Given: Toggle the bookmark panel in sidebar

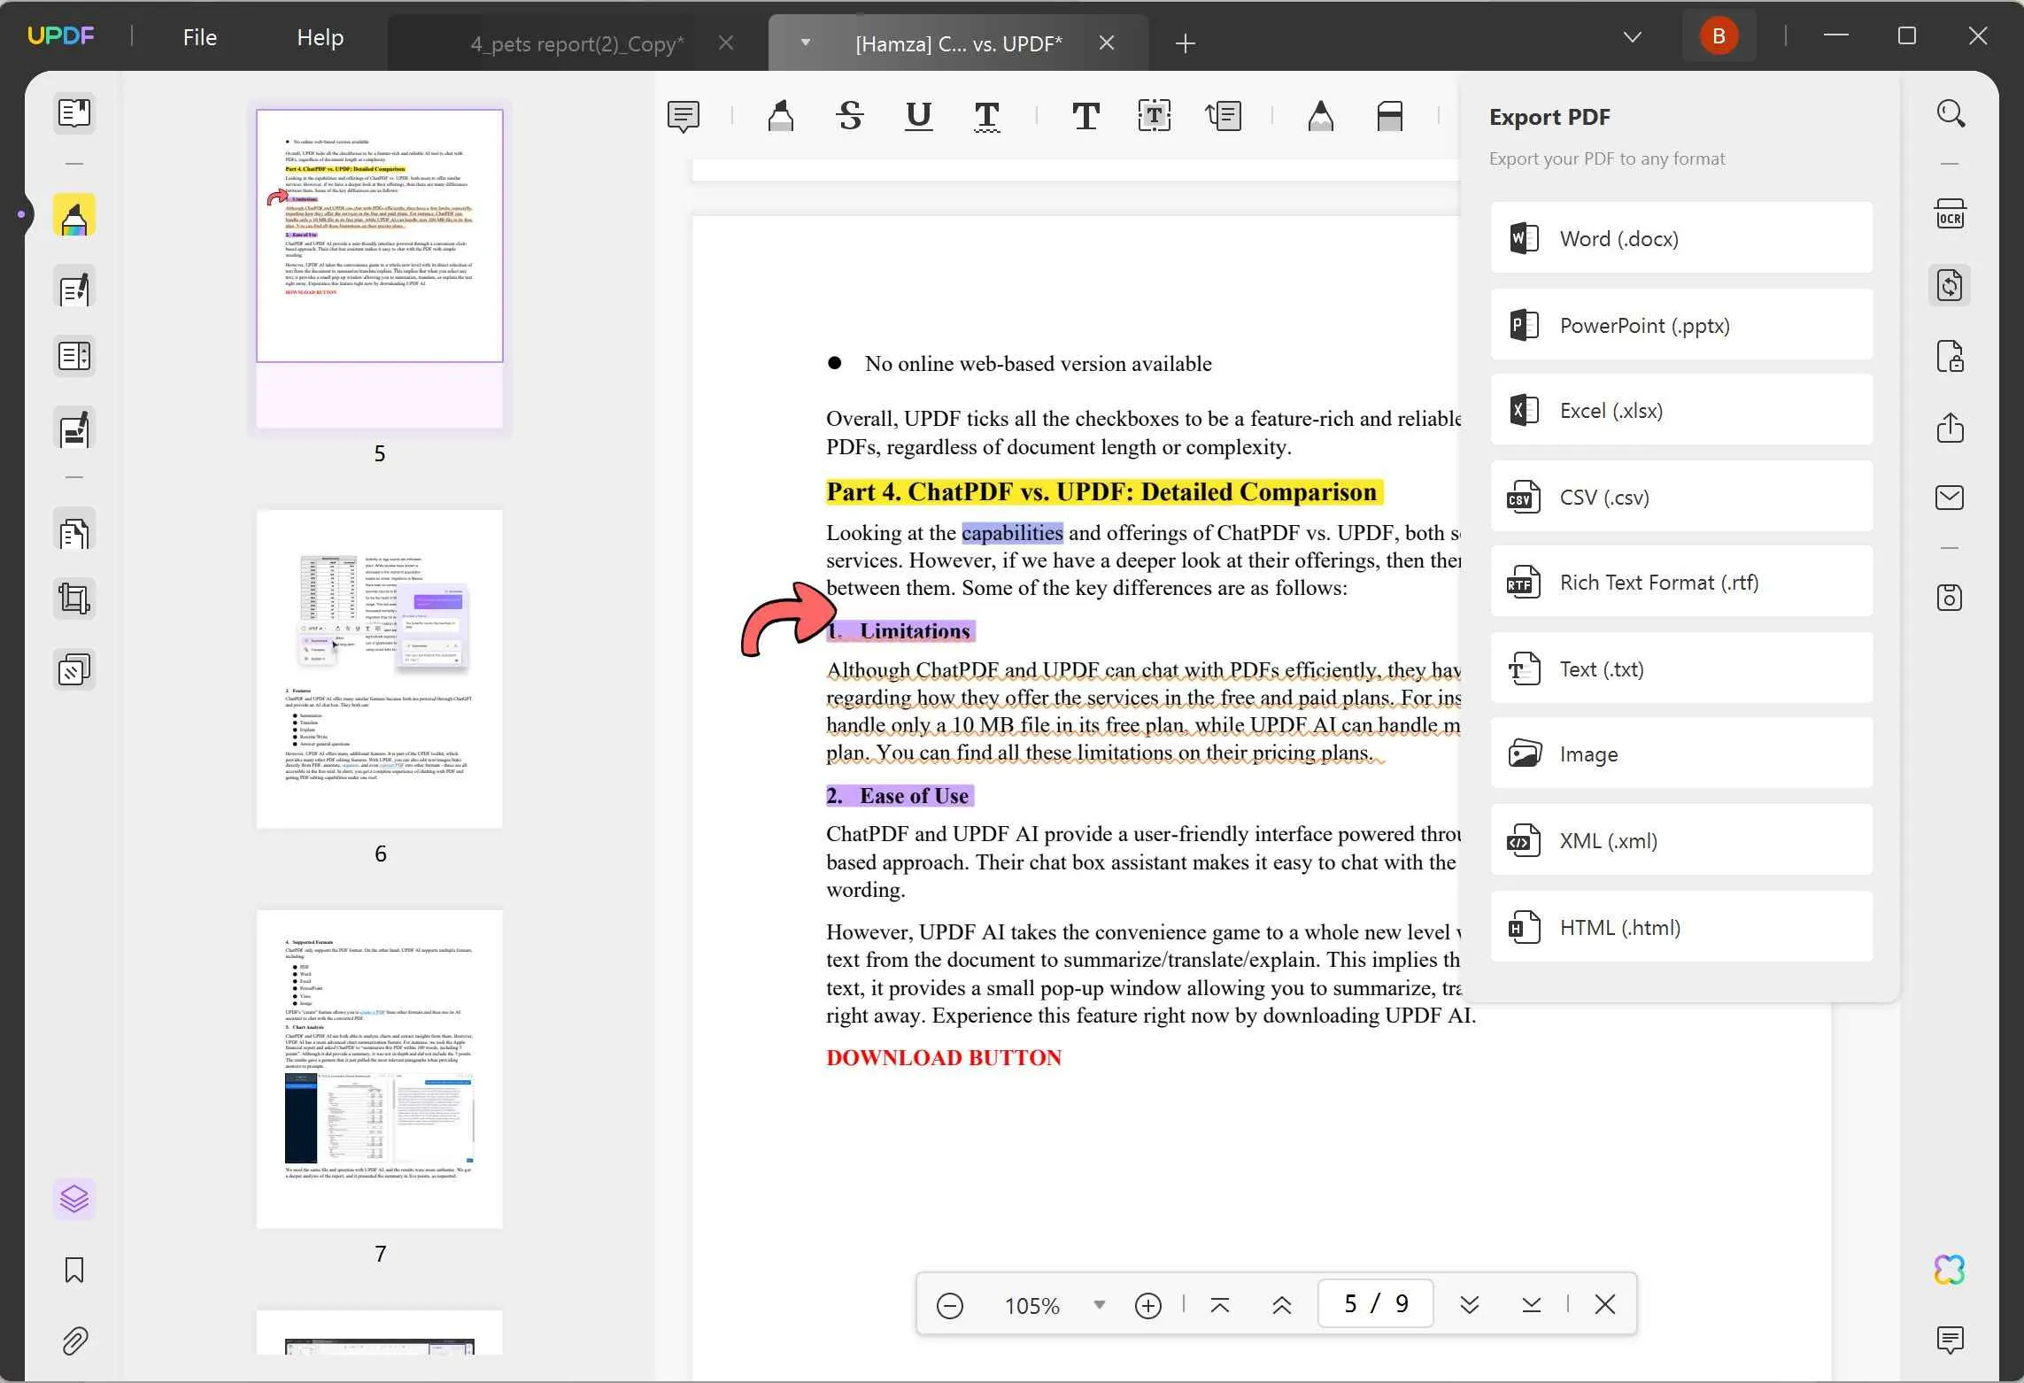Looking at the screenshot, I should pyautogui.click(x=73, y=1269).
